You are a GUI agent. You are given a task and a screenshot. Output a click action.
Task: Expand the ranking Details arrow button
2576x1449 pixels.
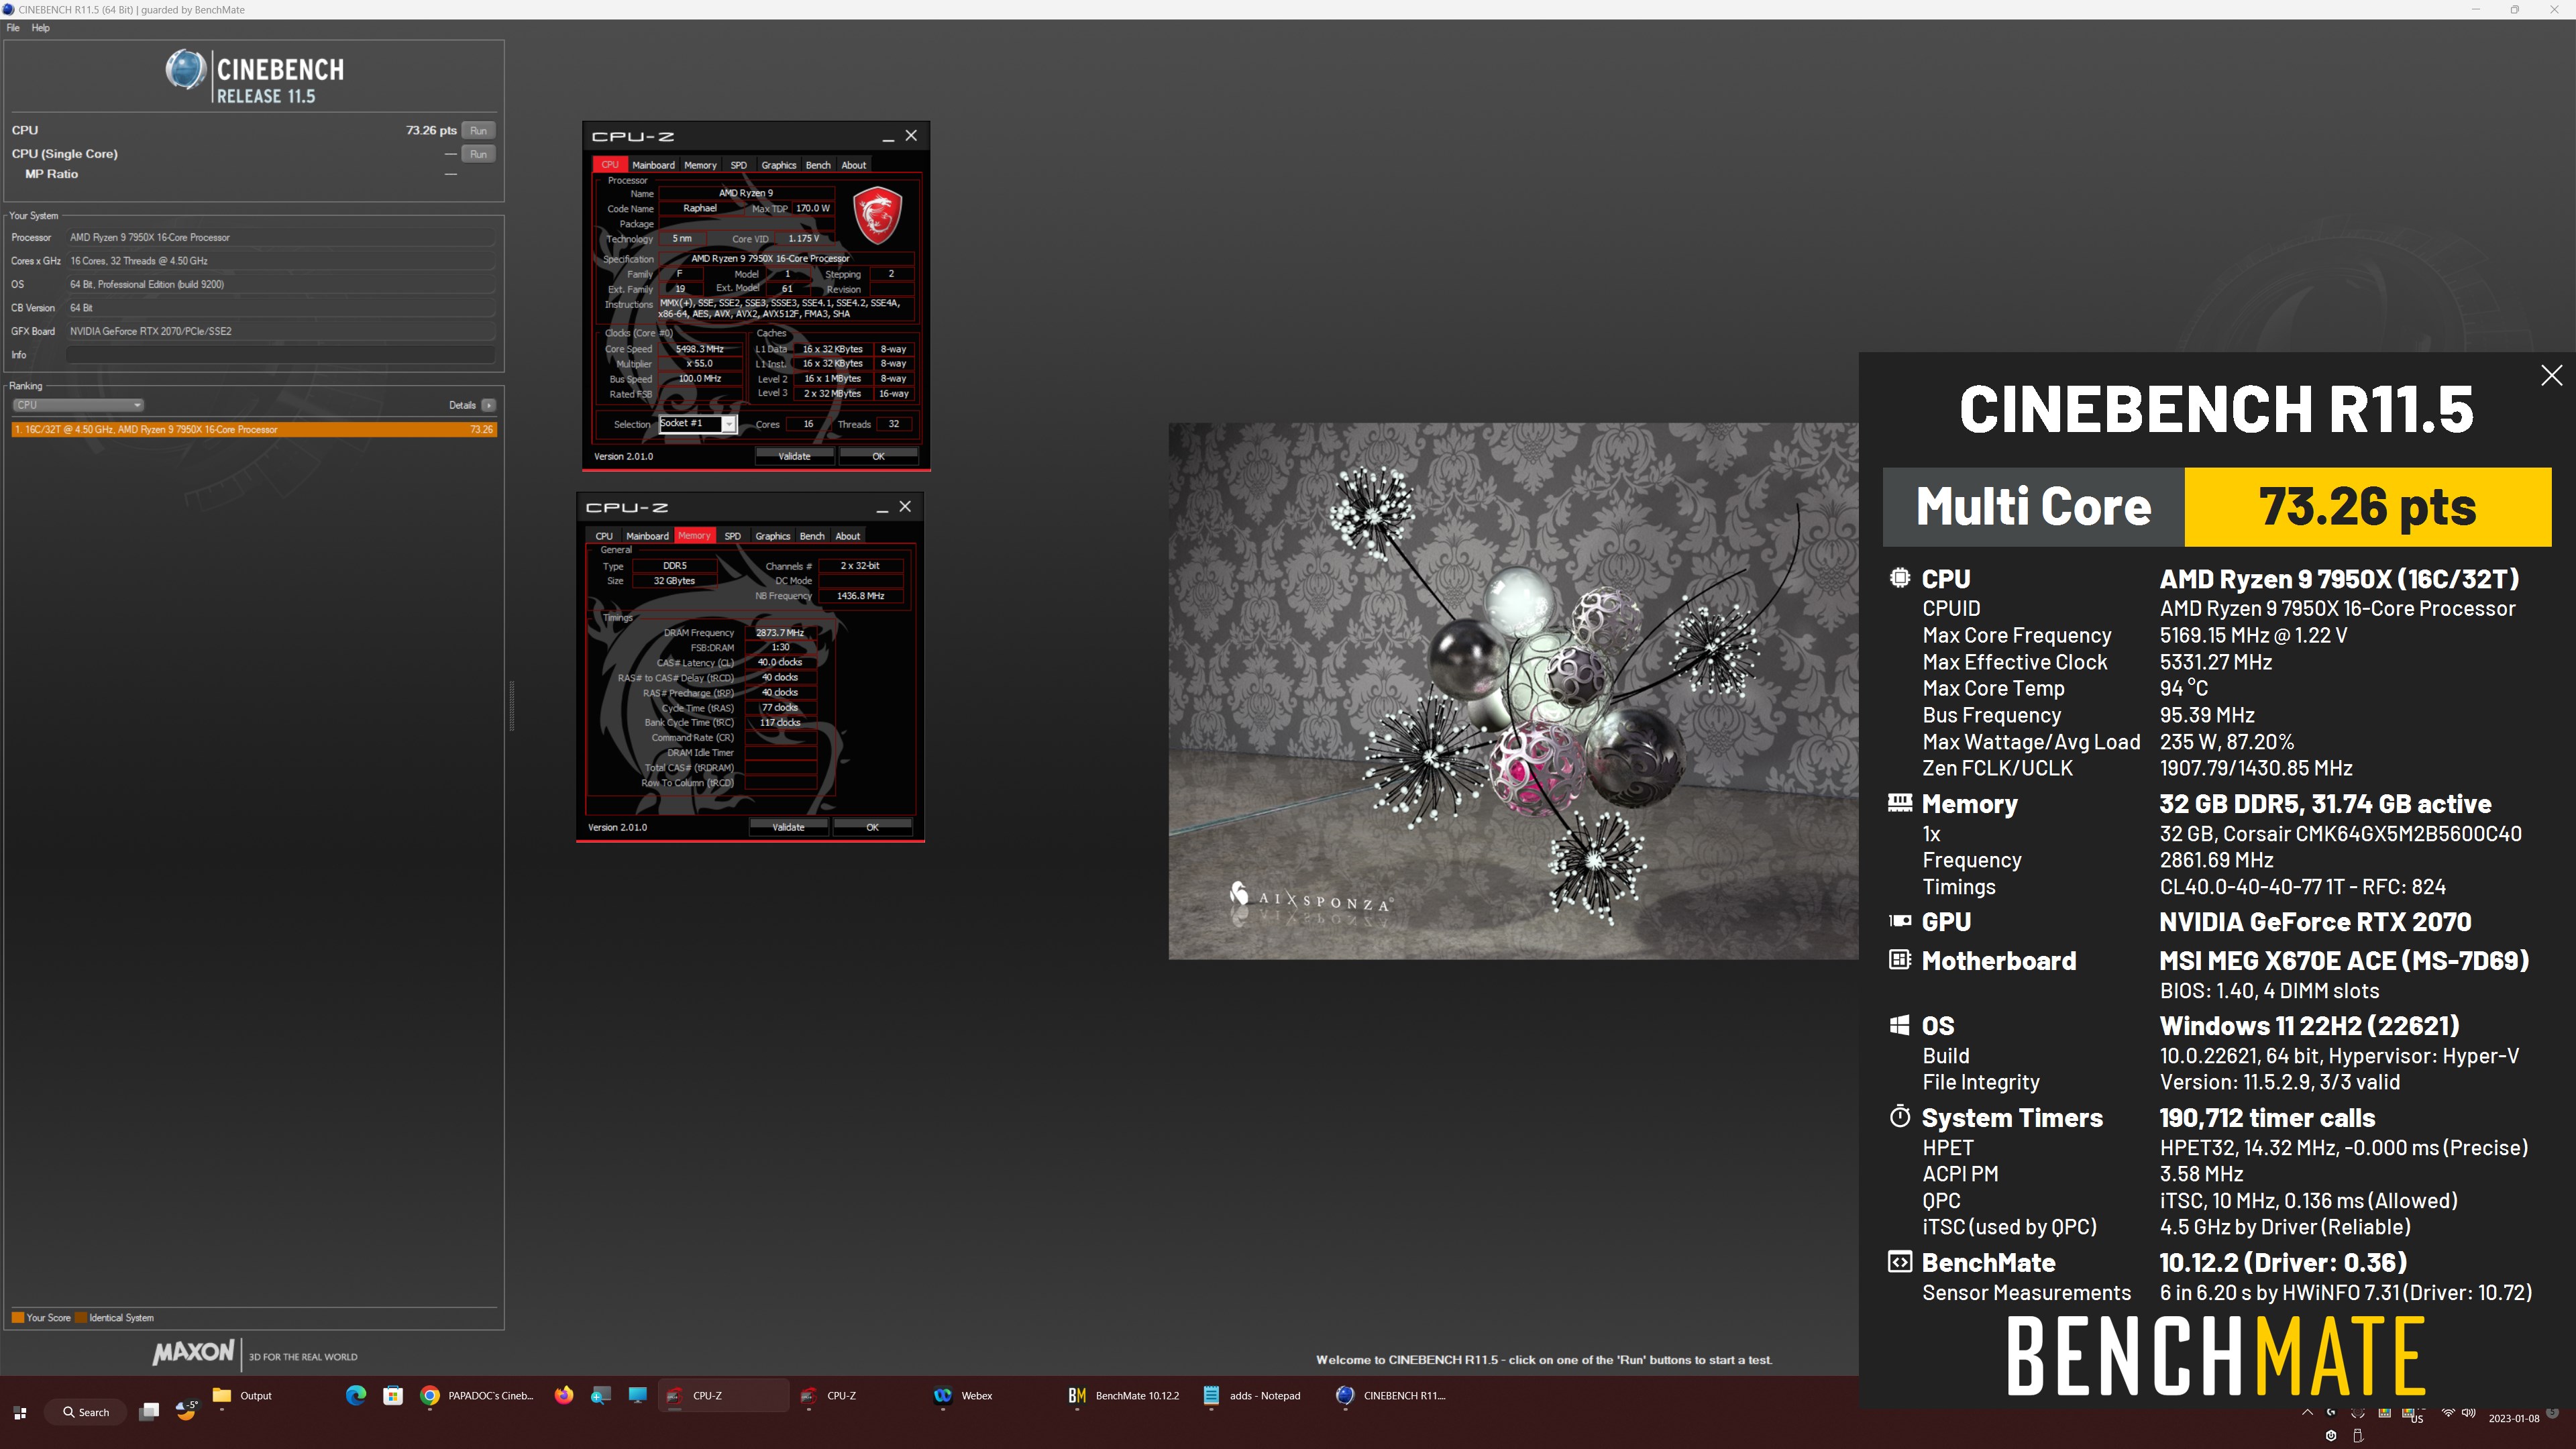coord(488,405)
